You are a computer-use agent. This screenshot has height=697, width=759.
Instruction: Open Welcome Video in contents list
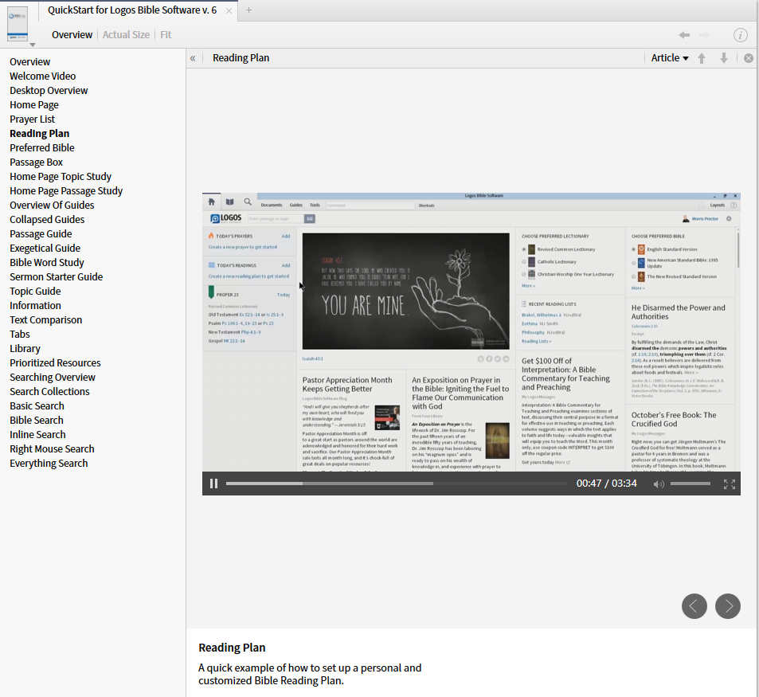point(43,76)
